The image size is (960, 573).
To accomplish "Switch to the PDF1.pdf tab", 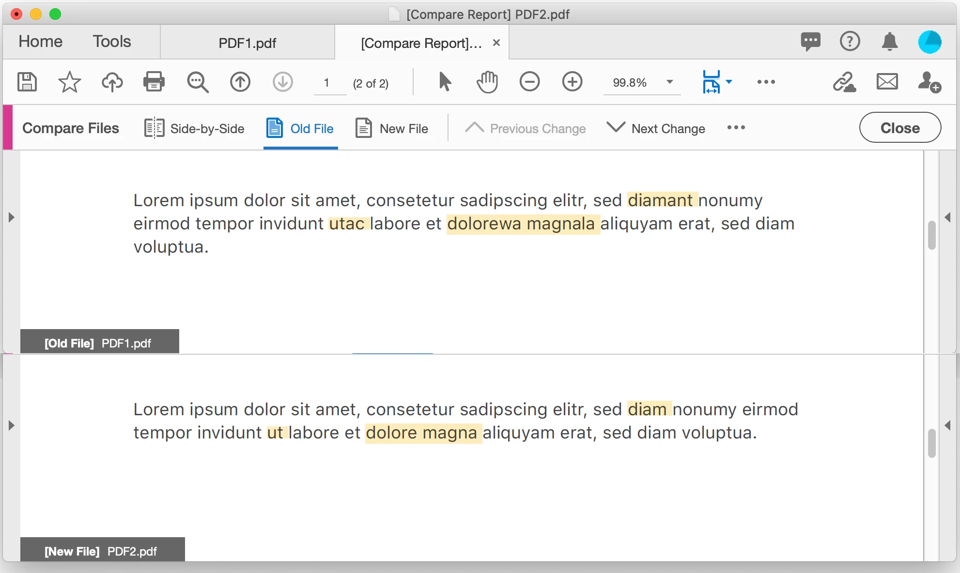I will pyautogui.click(x=247, y=43).
